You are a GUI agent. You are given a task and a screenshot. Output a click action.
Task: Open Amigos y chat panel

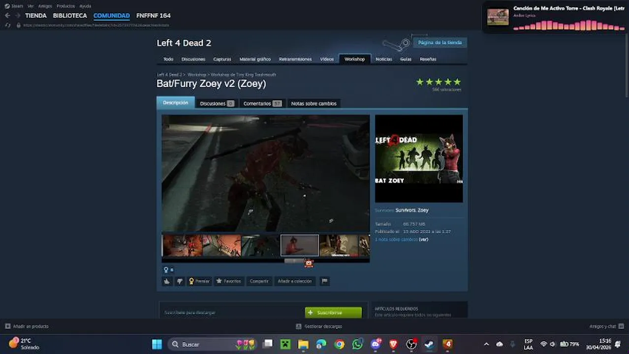coord(606,326)
